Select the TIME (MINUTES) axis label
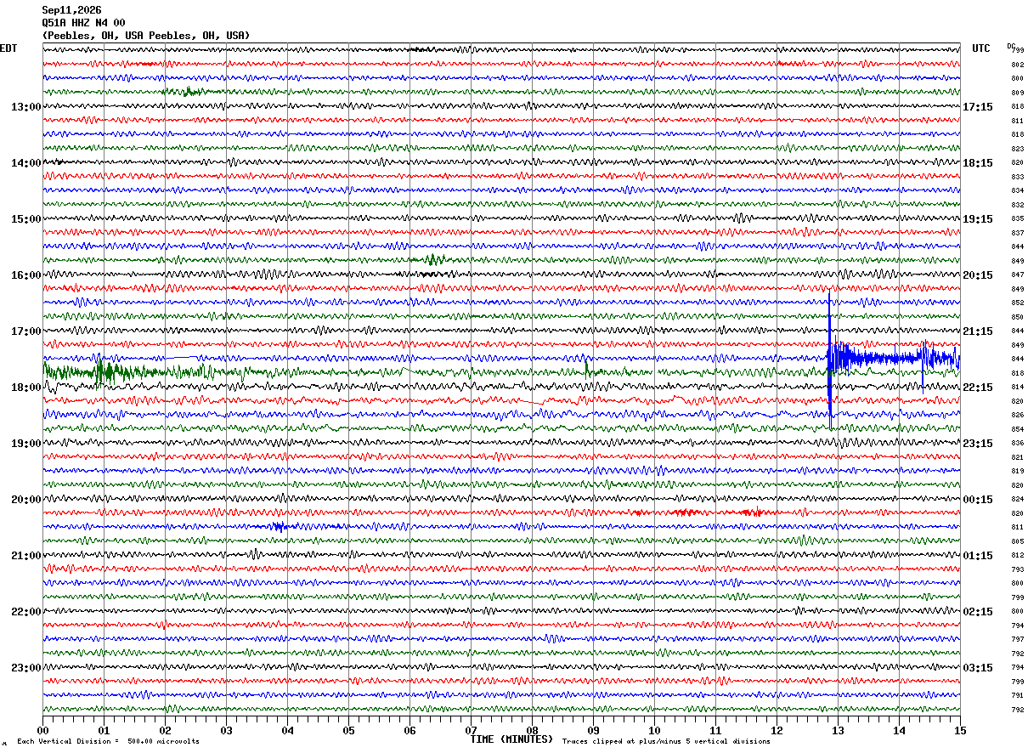The height and width of the screenshot is (753, 1028). (x=511, y=739)
